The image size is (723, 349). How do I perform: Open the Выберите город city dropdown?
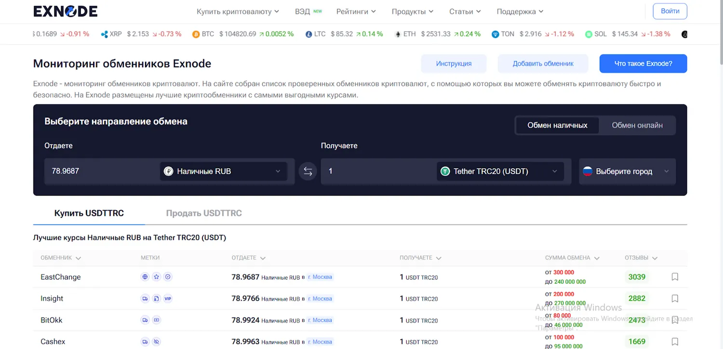pyautogui.click(x=627, y=171)
